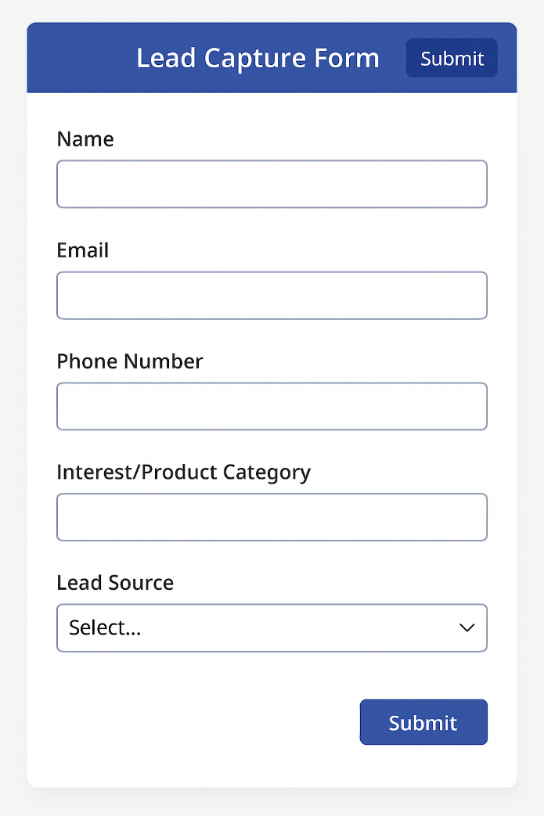
Task: Click the Email field label
Action: (82, 250)
